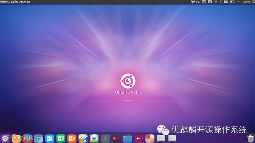Open the Wi-Fi network menu
255x143 pixels.
click(216, 2)
